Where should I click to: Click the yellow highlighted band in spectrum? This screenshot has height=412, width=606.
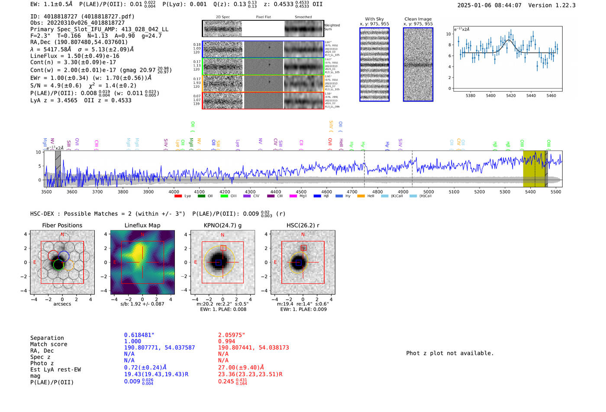tap(535, 169)
